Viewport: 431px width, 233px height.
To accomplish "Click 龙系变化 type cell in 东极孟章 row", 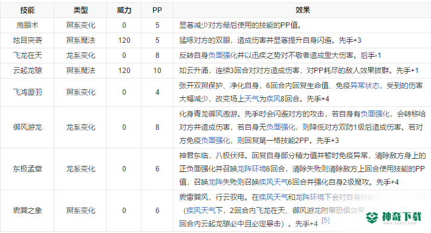I will pyautogui.click(x=80, y=169).
